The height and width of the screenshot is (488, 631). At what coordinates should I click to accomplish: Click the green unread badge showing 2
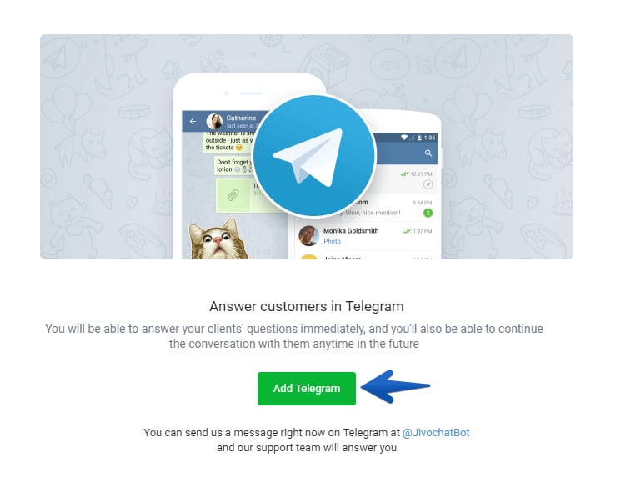click(x=428, y=213)
